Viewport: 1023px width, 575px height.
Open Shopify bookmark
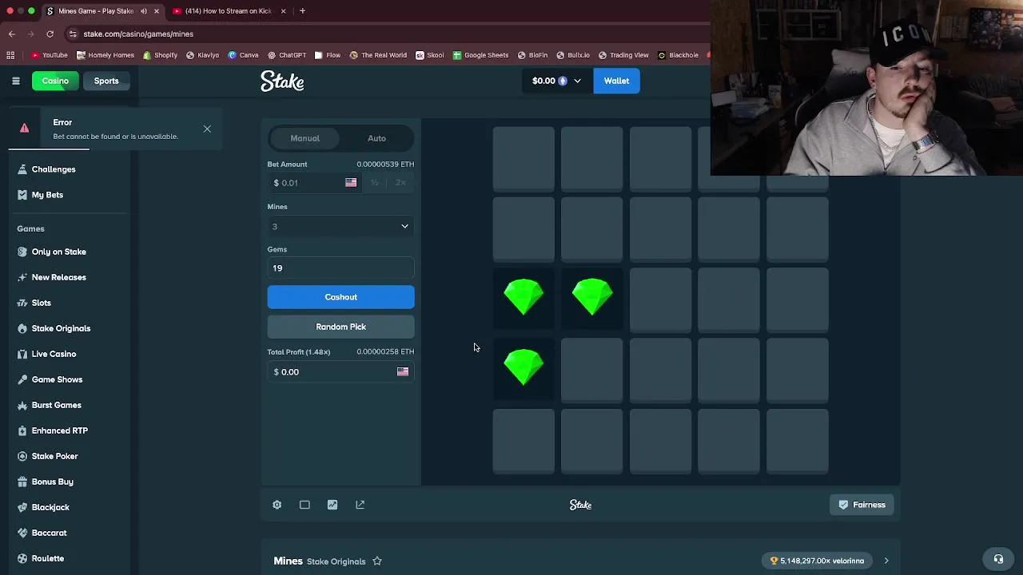point(160,55)
